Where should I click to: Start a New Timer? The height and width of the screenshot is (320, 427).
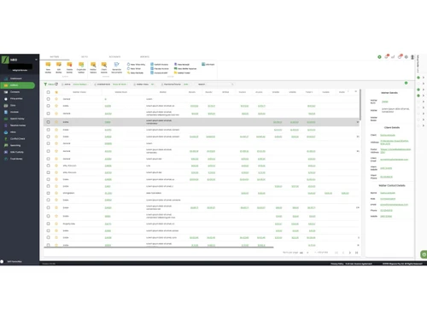tap(134, 68)
